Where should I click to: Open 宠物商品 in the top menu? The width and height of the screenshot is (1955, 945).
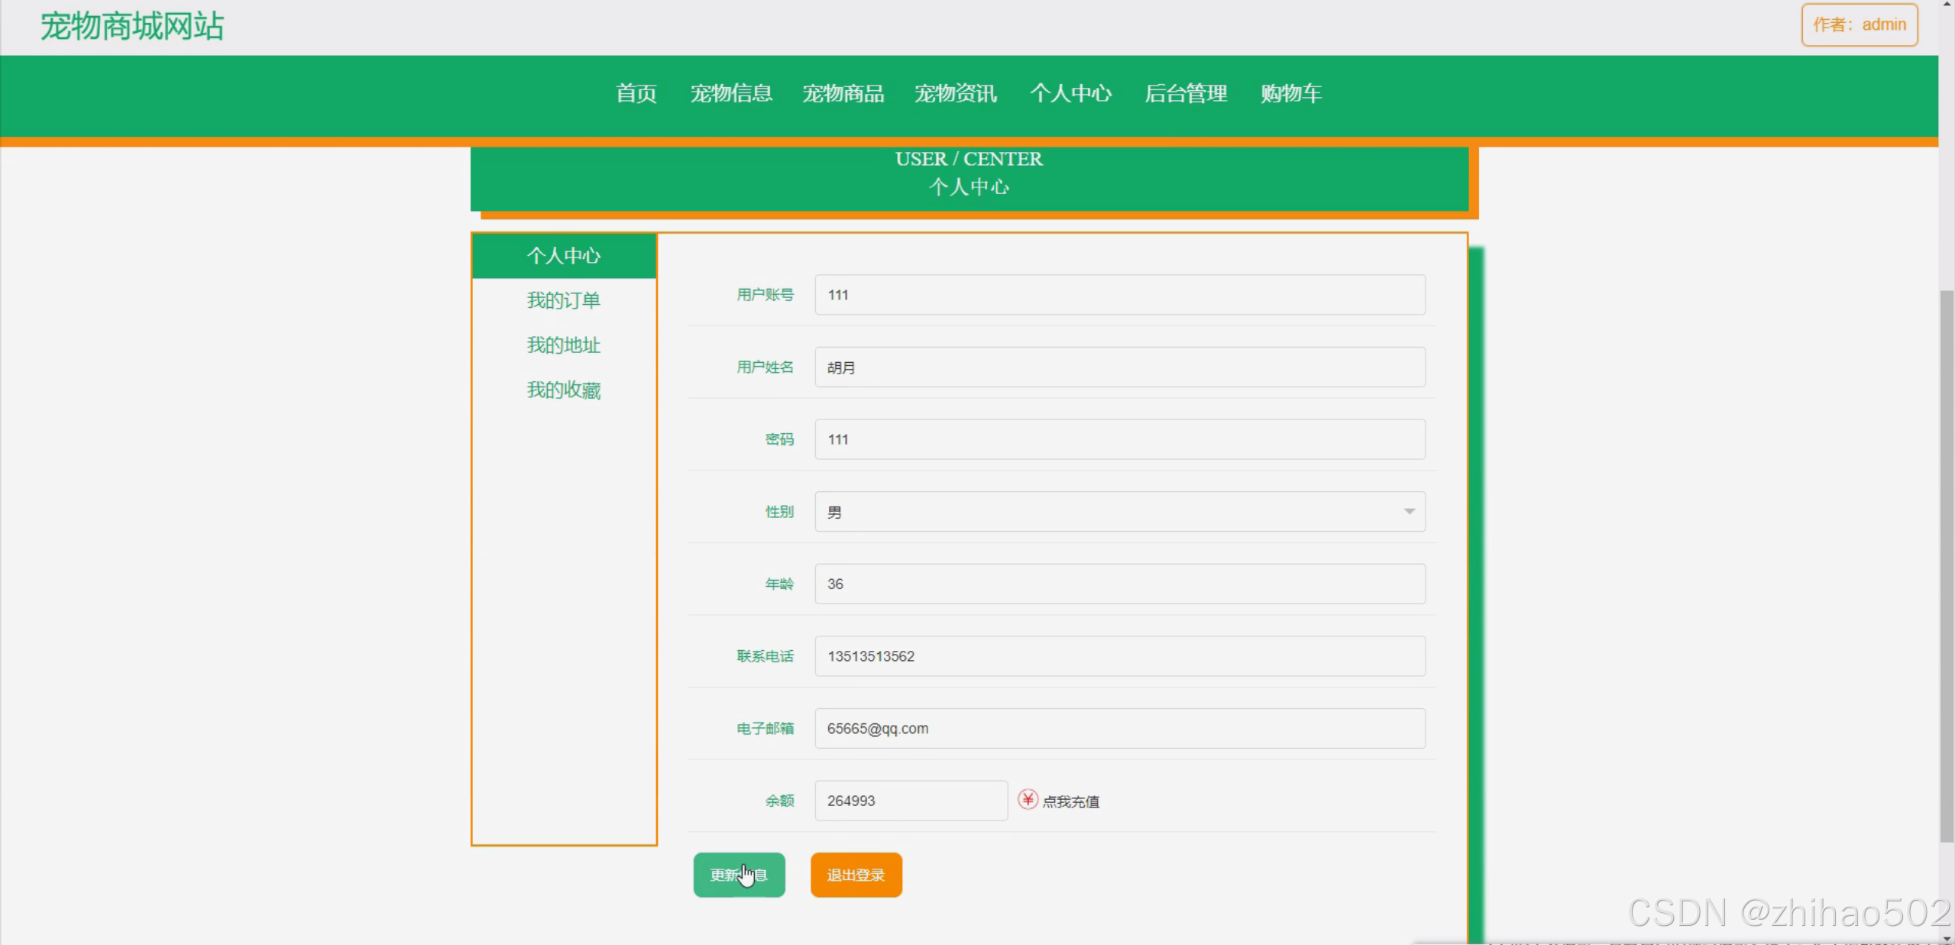click(x=843, y=93)
